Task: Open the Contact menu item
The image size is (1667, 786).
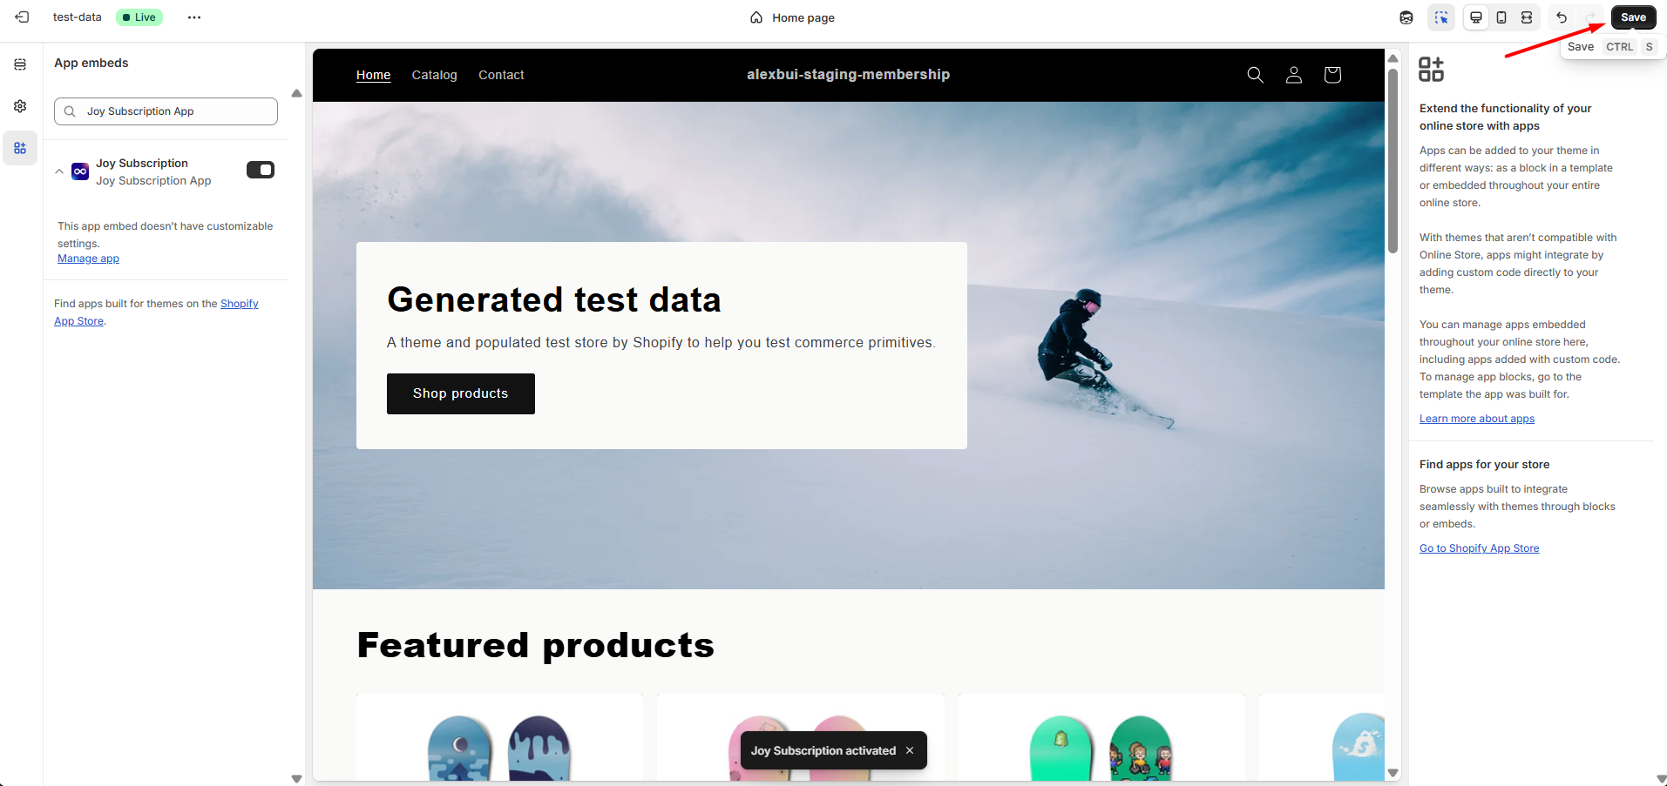Action: [x=501, y=75]
